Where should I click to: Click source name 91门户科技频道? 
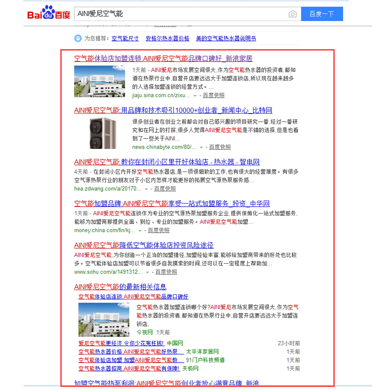tap(205, 360)
